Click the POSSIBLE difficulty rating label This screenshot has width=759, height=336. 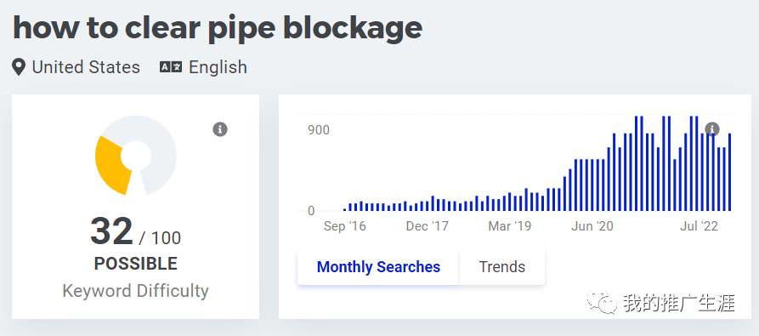click(135, 264)
